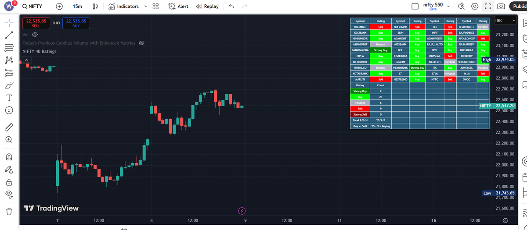Toggle fullscreen mode
Image resolution: width=527 pixels, height=230 pixels.
pos(487,7)
